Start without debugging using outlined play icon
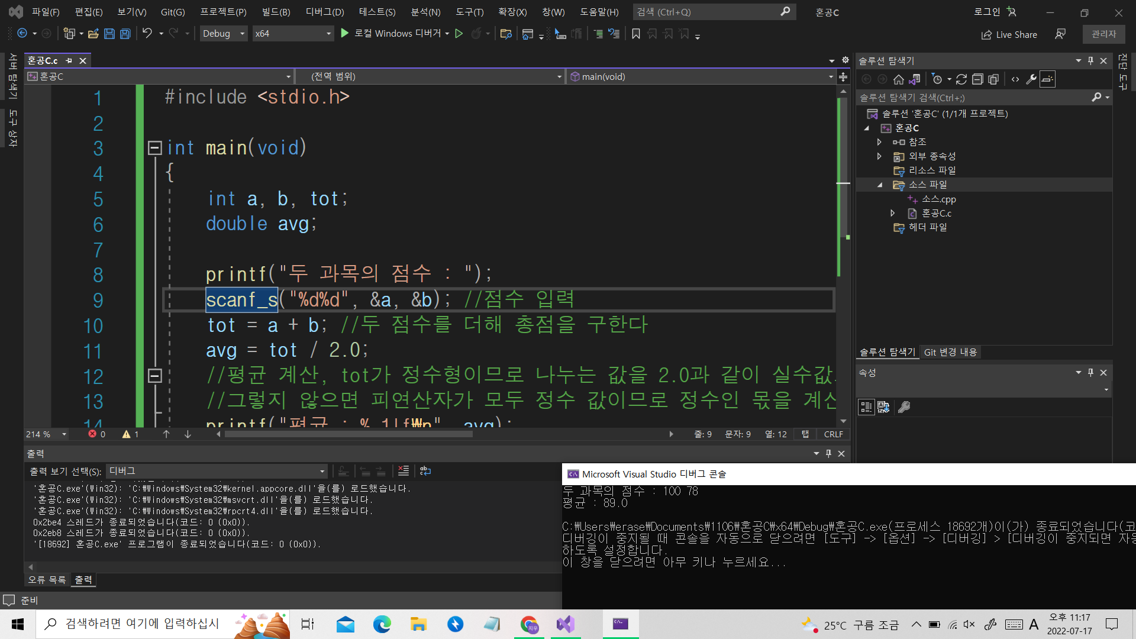Screen dimensions: 1136x639 coord(459,34)
